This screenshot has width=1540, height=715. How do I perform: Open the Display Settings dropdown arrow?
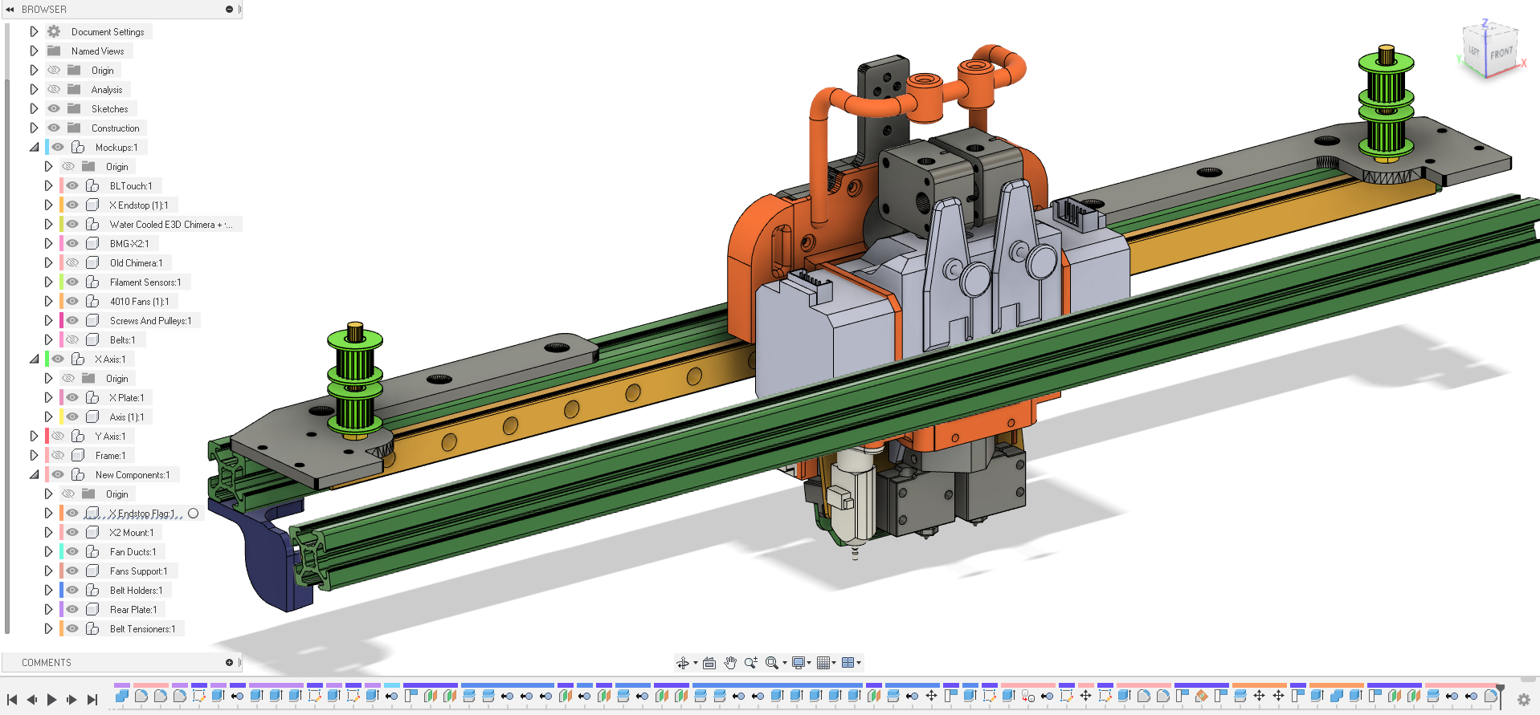pos(809,663)
